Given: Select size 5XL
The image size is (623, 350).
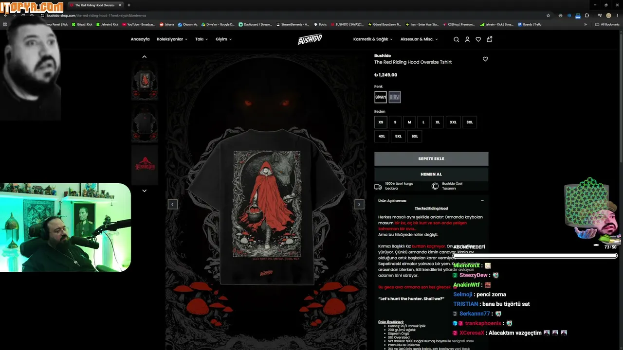Looking at the screenshot, I should coord(398,136).
